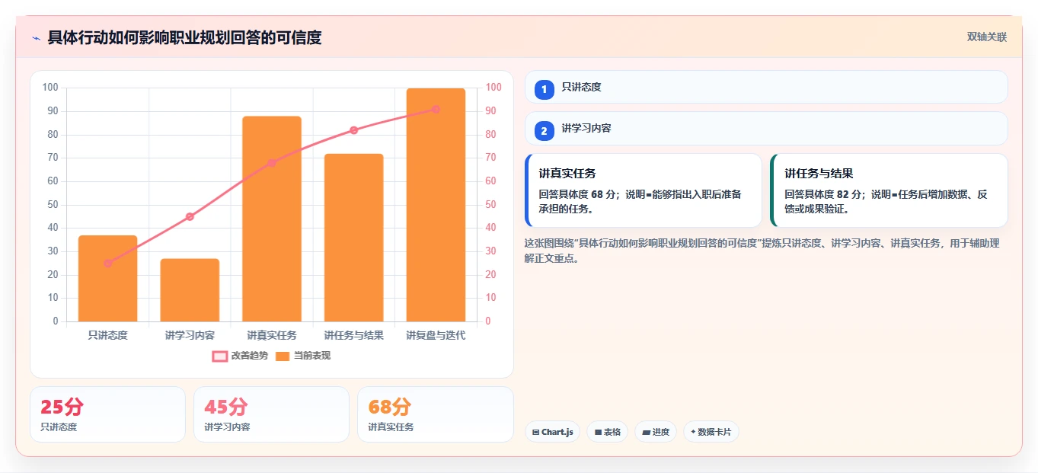Click the 只讲态度 orange bar
1038x473 pixels.
coord(108,279)
